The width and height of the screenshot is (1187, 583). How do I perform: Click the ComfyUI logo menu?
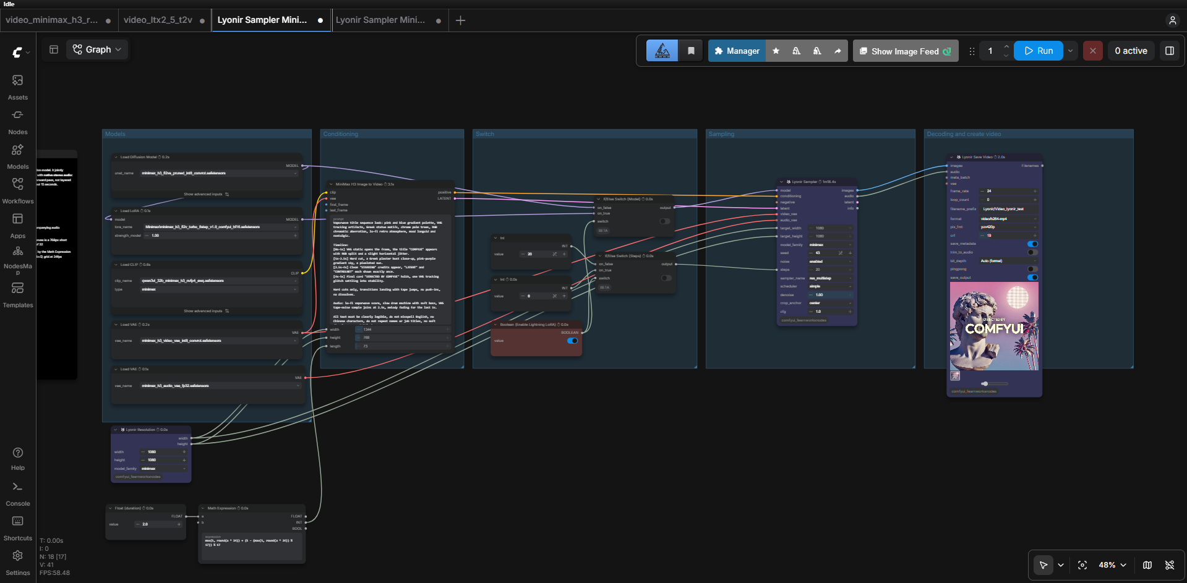coord(20,53)
